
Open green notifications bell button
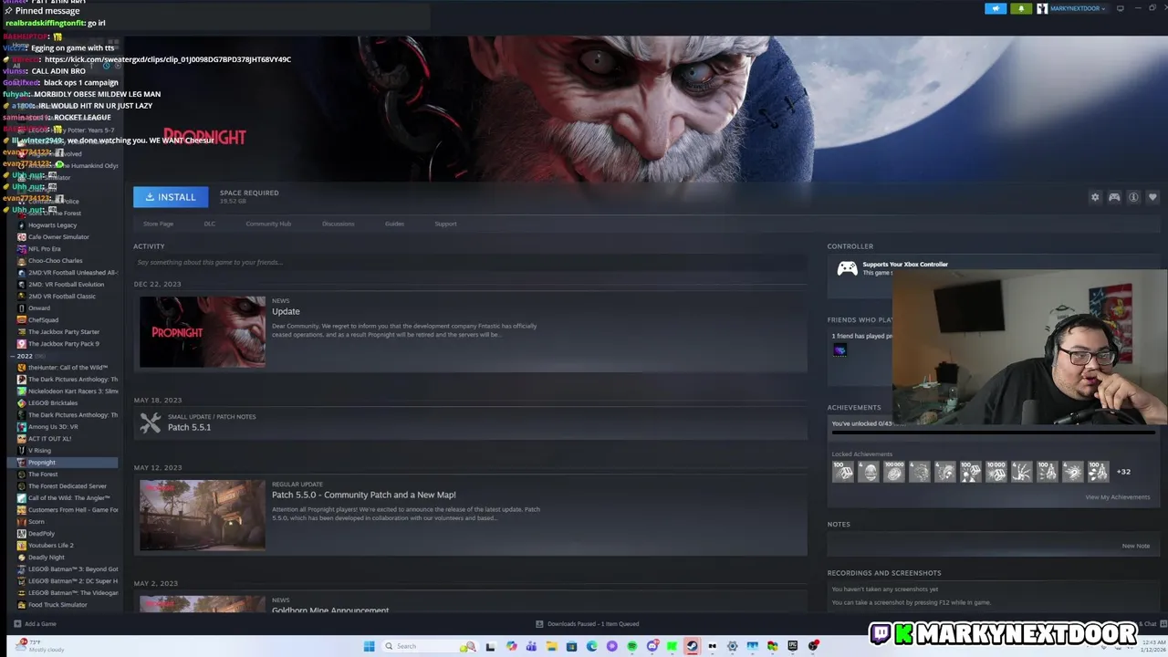[1020, 8]
